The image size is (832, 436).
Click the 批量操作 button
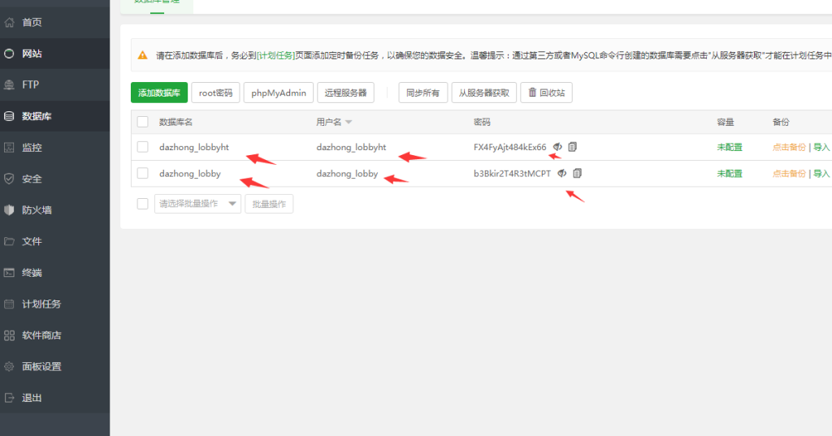point(269,204)
